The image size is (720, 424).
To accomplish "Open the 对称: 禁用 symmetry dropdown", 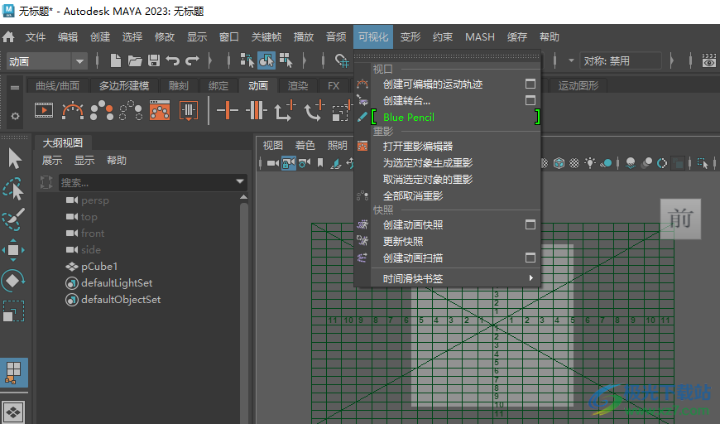I will point(622,61).
